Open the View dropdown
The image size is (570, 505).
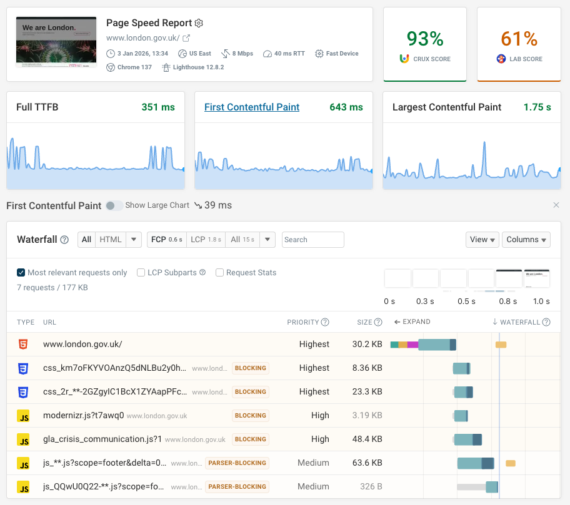(x=482, y=240)
